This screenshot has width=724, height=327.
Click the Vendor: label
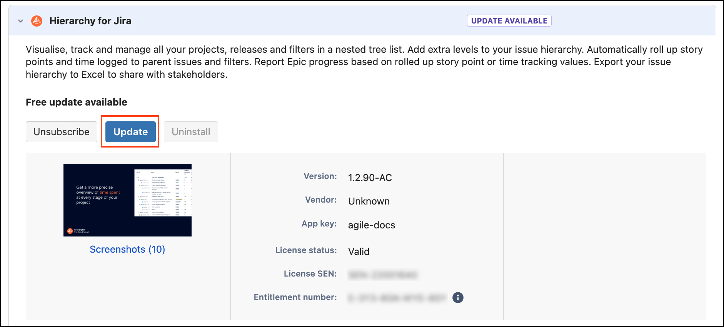click(x=321, y=200)
